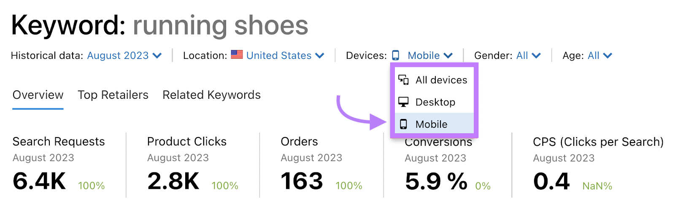Open the United States location dropdown
Image resolution: width=675 pixels, height=214 pixels.
coord(285,55)
